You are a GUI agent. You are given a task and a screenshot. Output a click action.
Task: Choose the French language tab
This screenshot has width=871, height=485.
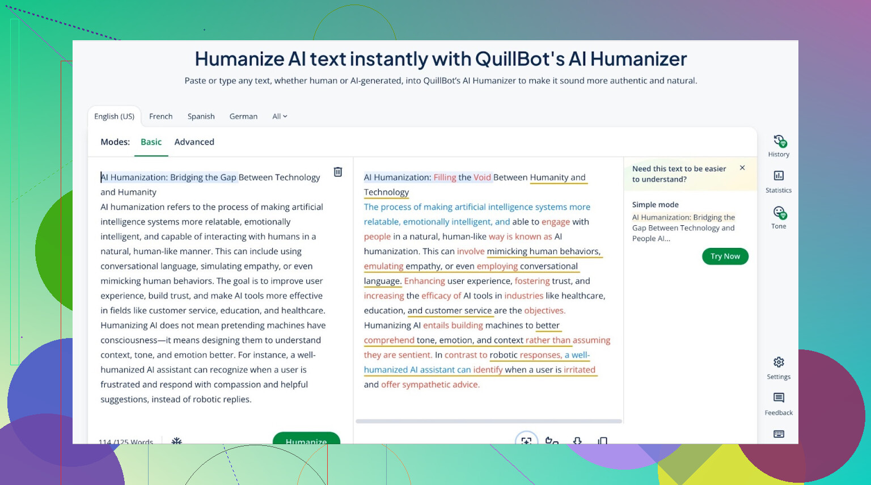pyautogui.click(x=160, y=116)
